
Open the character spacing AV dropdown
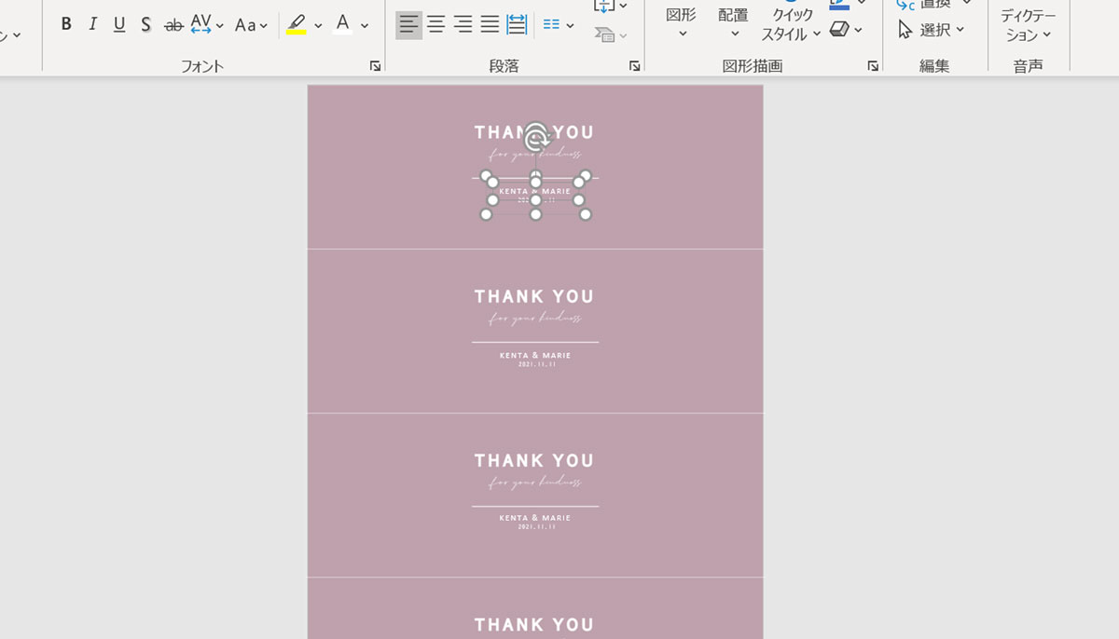pyautogui.click(x=207, y=25)
